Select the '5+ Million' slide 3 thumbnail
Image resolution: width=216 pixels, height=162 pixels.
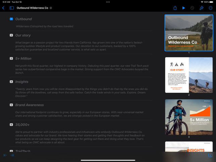(189, 117)
